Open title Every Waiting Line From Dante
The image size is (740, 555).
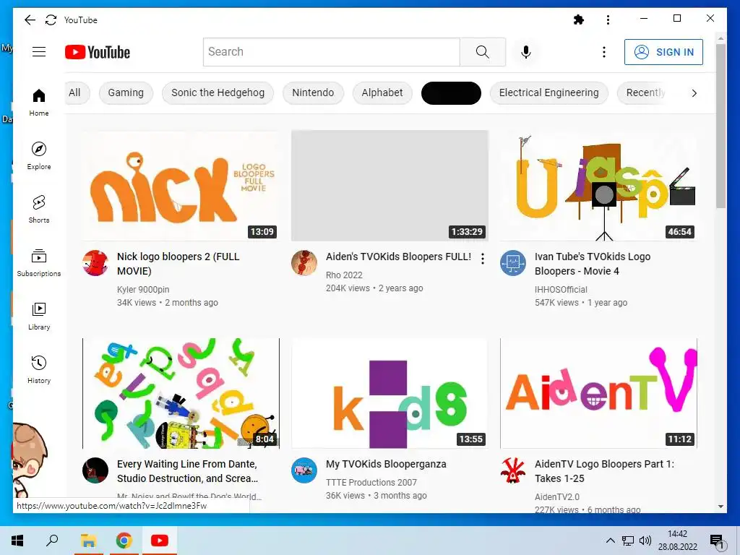pos(187,471)
